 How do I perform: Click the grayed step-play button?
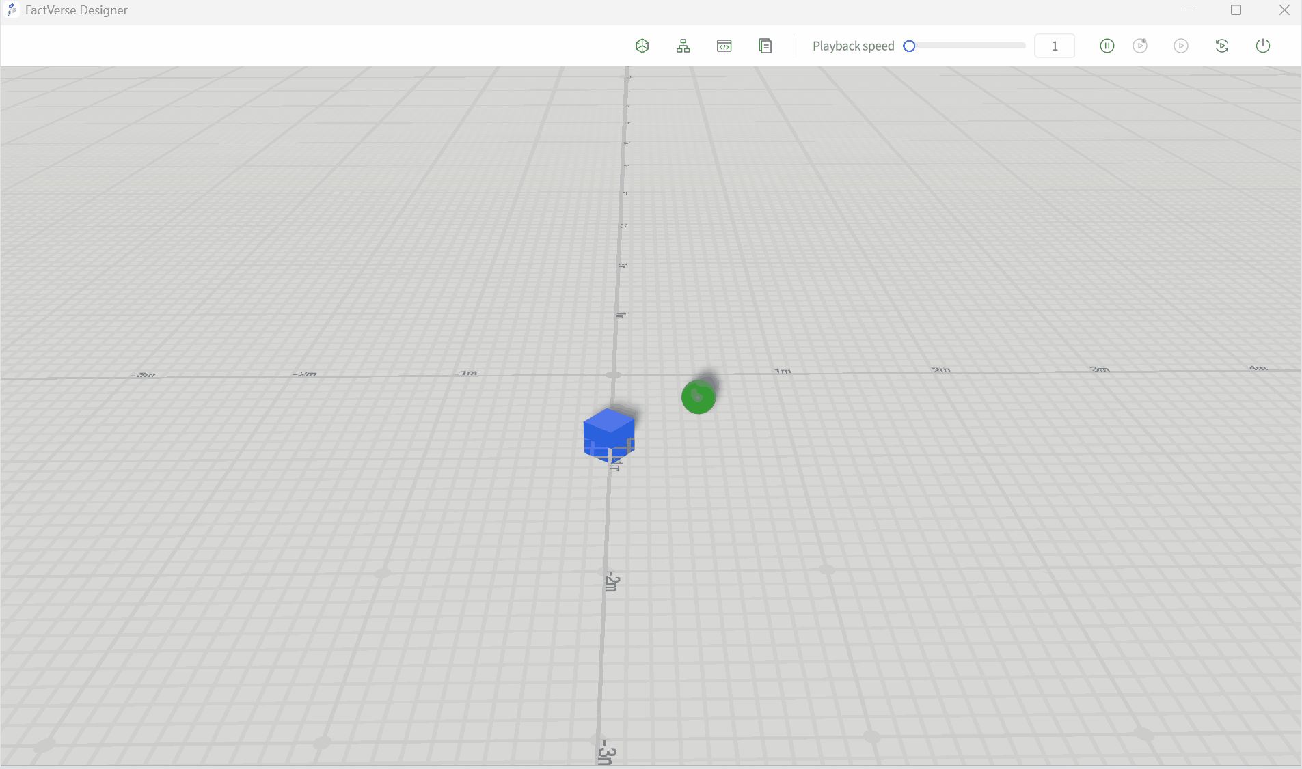[1140, 46]
